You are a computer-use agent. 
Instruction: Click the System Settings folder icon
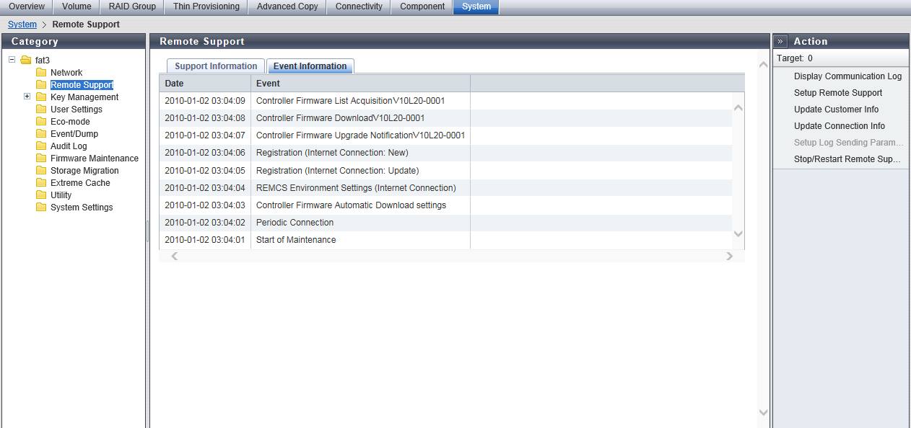(41, 208)
